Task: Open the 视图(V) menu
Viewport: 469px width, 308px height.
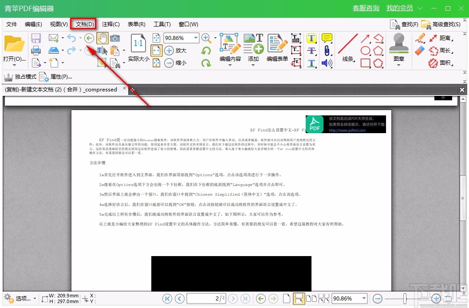Action: click(x=59, y=24)
